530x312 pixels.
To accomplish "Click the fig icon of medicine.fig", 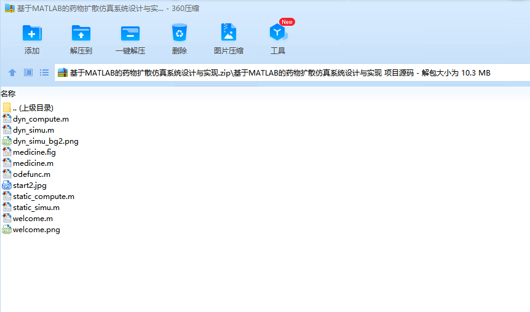I will (7, 152).
